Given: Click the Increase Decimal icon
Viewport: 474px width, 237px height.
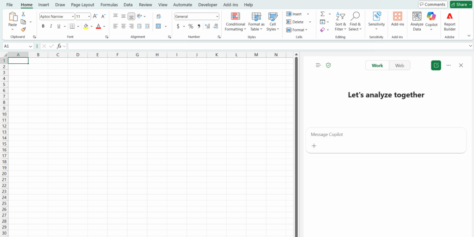Looking at the screenshot, I should 207,26.
